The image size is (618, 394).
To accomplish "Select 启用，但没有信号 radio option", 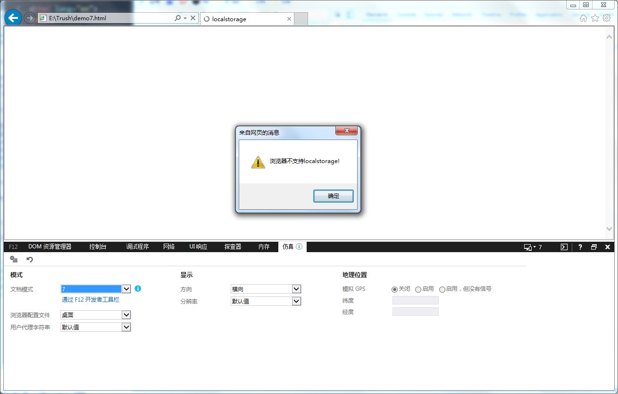I will coord(442,289).
